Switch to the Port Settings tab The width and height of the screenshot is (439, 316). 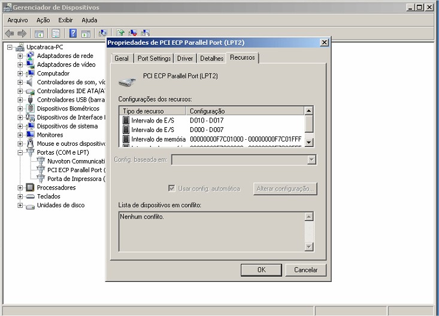(x=154, y=59)
